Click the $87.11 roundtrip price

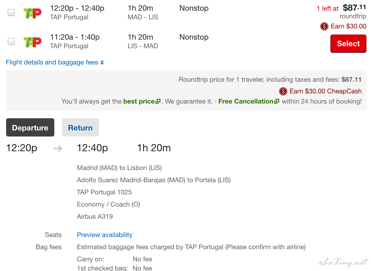(354, 8)
